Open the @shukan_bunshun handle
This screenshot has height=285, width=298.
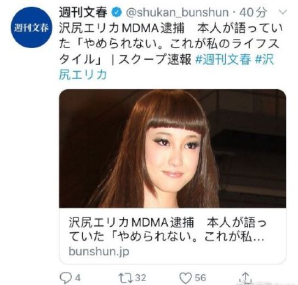click(177, 13)
